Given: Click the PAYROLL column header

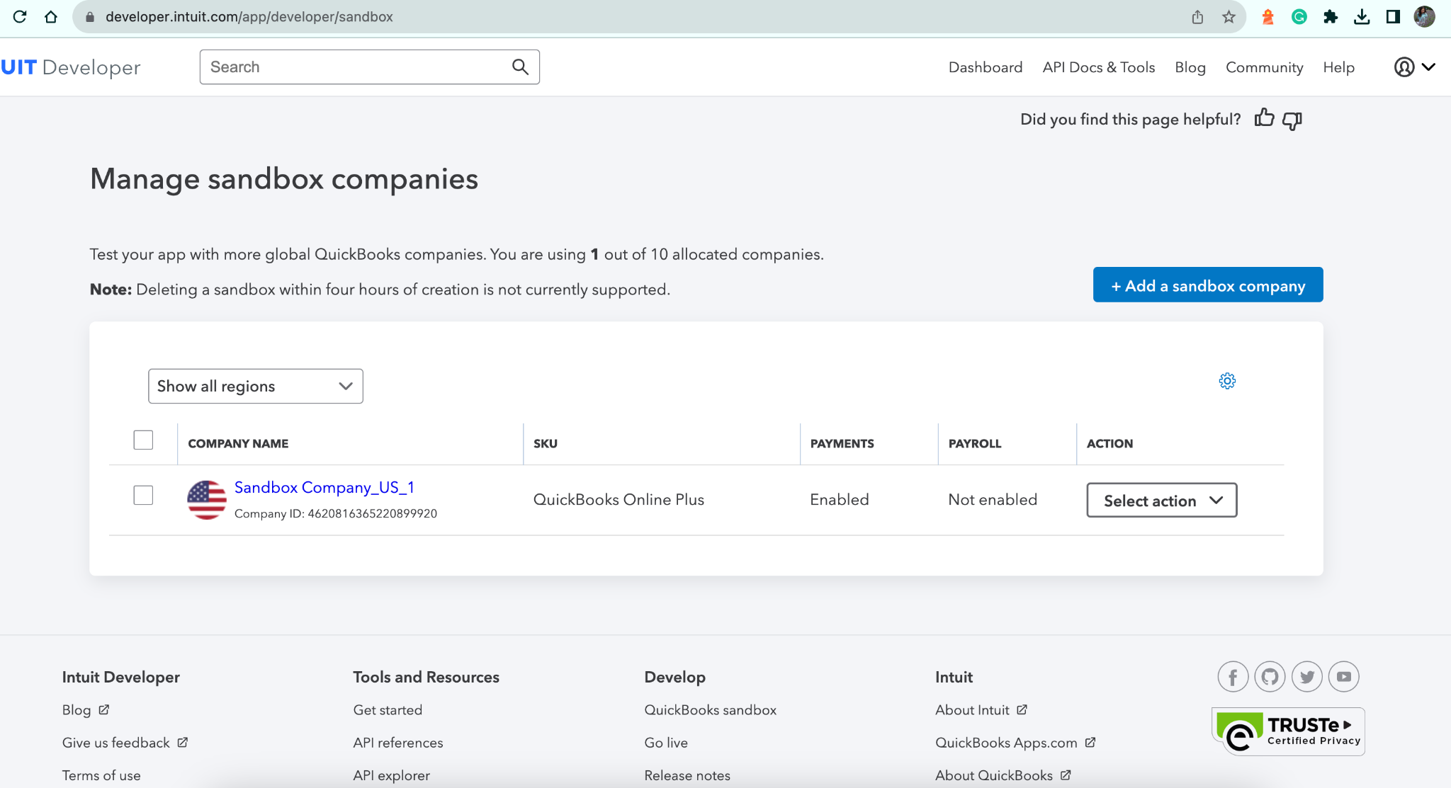Looking at the screenshot, I should tap(975, 443).
